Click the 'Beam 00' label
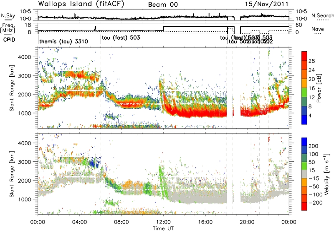Viewport: 334px width, 231px height. pyautogui.click(x=163, y=5)
